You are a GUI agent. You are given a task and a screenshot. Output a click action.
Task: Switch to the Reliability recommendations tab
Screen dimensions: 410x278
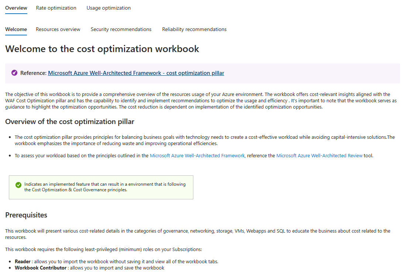[194, 29]
